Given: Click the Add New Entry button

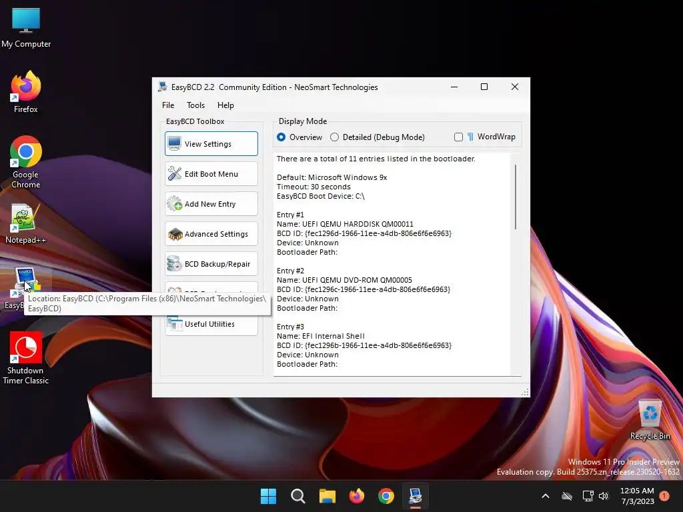Looking at the screenshot, I should (211, 203).
